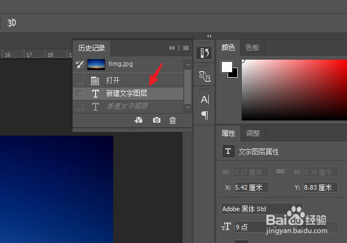
Task: Switch to the 历史记录 tab
Action: click(92, 48)
